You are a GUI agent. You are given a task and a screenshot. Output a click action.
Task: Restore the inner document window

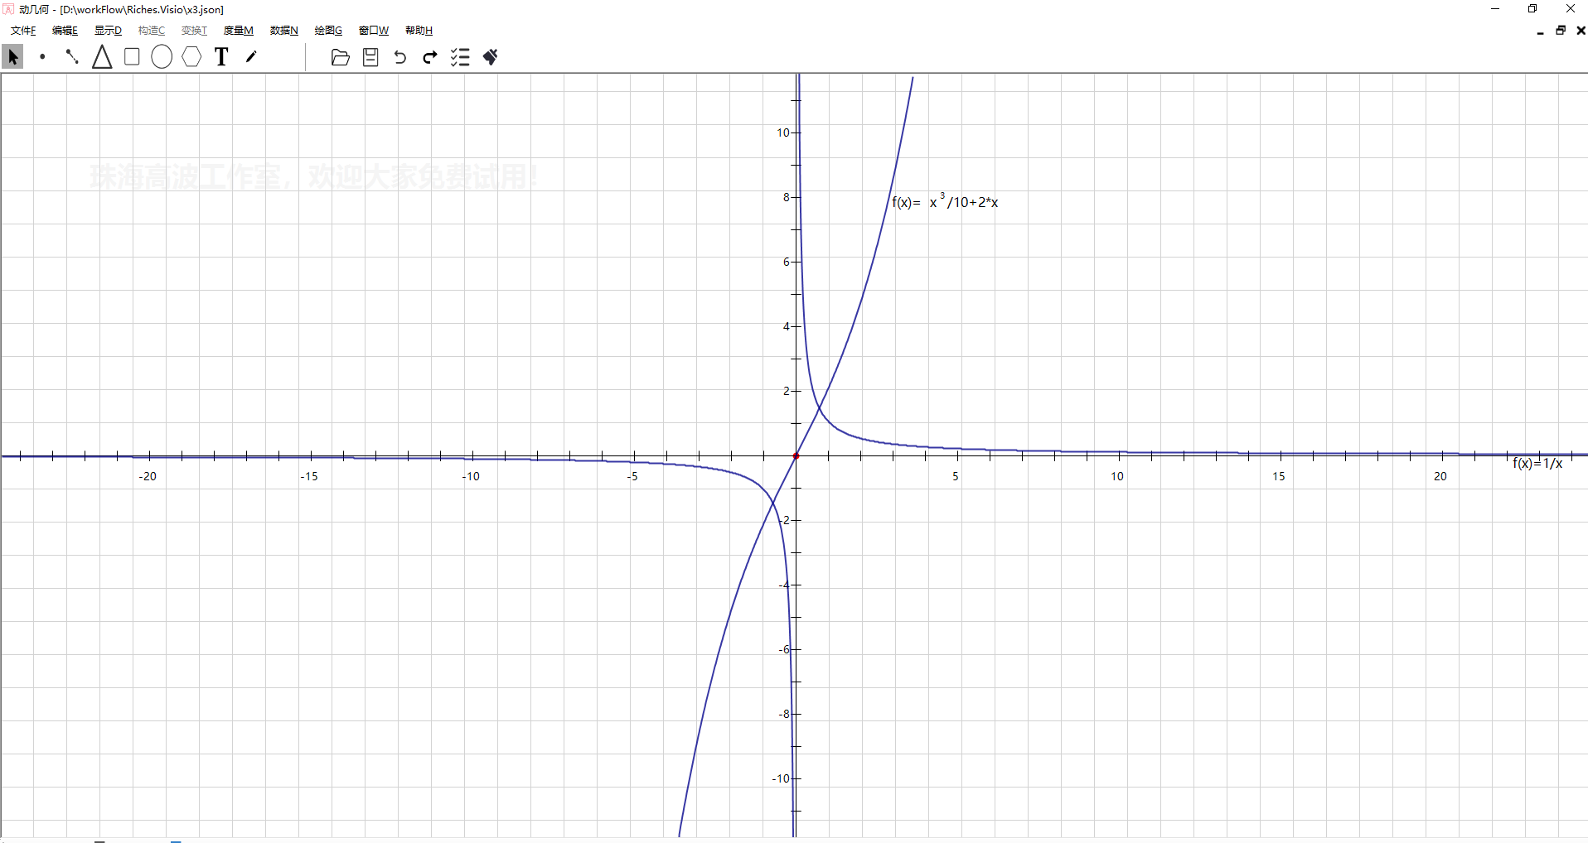pos(1561,31)
